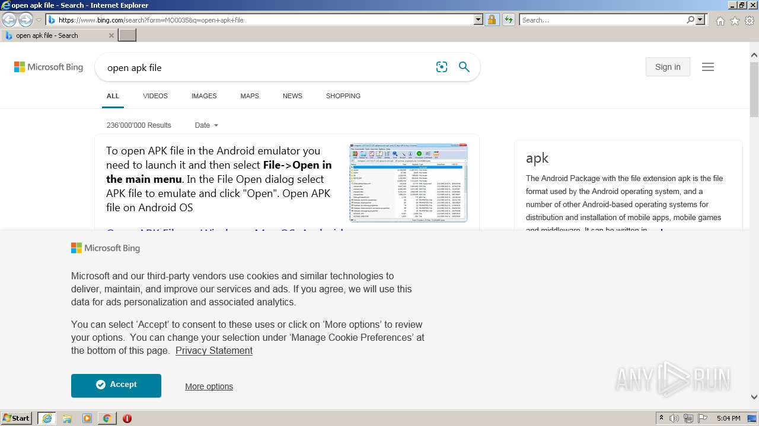Image resolution: width=759 pixels, height=426 pixels.
Task: Open the Chrome taskbar icon
Action: coord(107,418)
